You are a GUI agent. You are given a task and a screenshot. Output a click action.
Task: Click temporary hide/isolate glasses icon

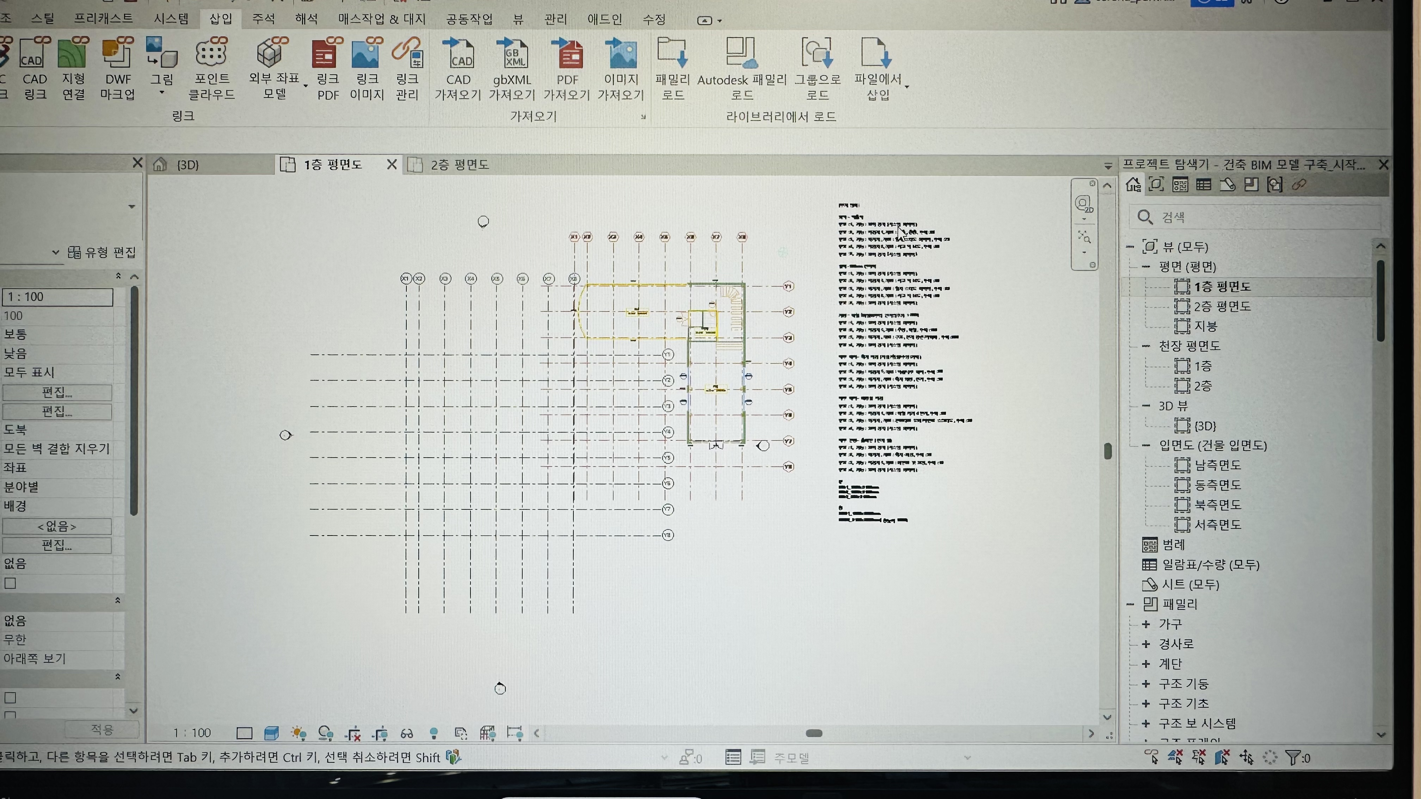click(x=407, y=733)
